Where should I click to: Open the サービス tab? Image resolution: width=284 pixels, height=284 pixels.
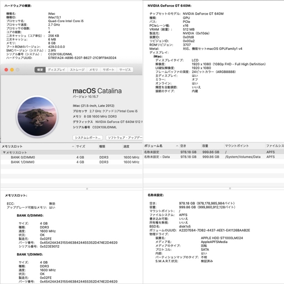[125, 70]
